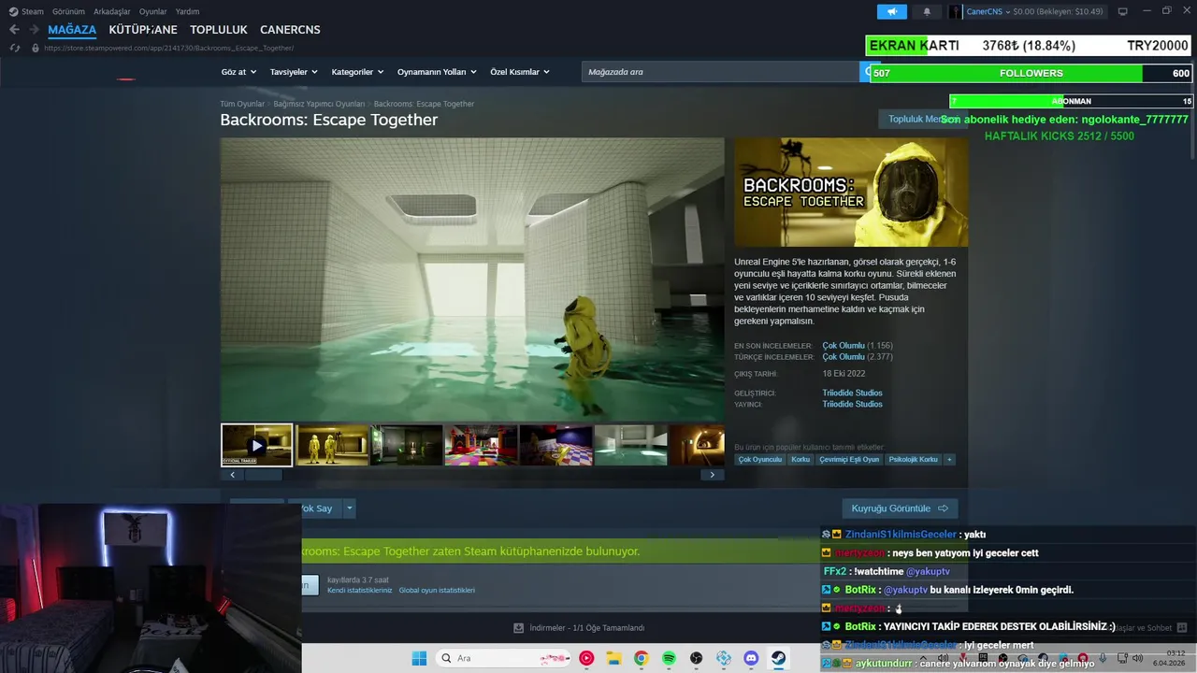
Task: Select the flooded pool room thumbnail
Action: coord(630,445)
